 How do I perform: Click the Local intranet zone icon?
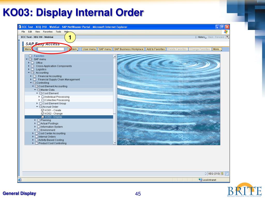pos(200,180)
